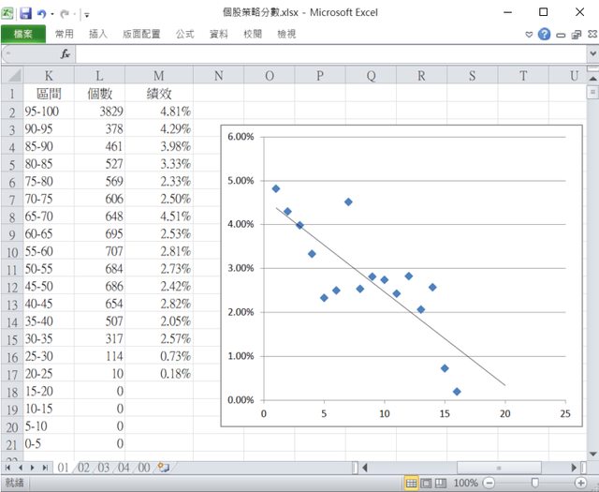The height and width of the screenshot is (492, 599).
Task: Switch to Page Break Preview view
Action: click(441, 483)
